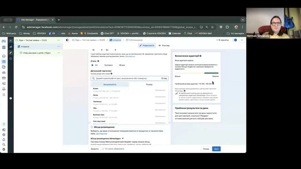Viewport: 301px width, 169px height.
Task: Open the minimum age dropdown
Action: point(97,50)
